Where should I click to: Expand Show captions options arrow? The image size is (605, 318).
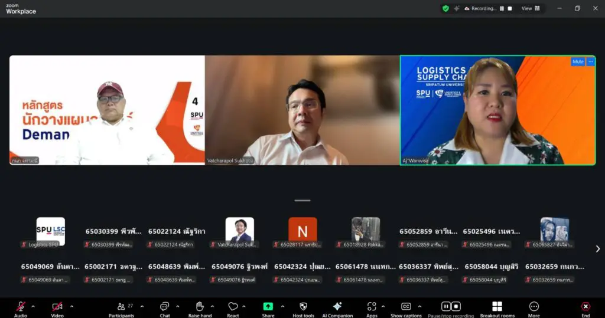click(x=419, y=307)
